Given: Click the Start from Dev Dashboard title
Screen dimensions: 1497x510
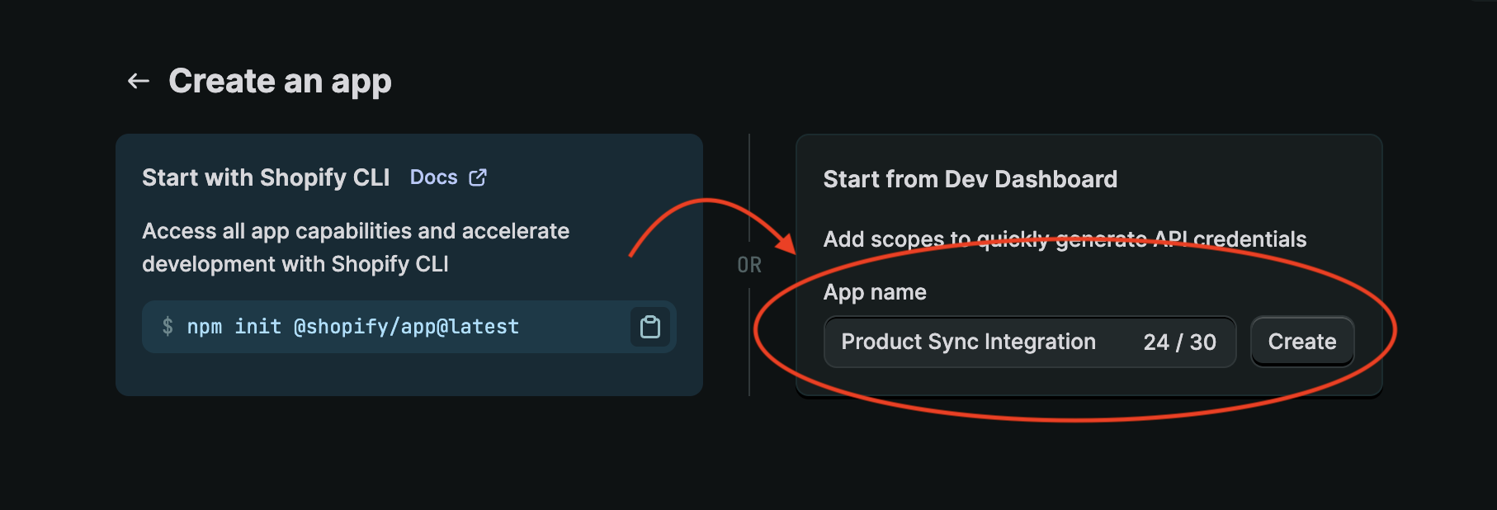Looking at the screenshot, I should (970, 179).
